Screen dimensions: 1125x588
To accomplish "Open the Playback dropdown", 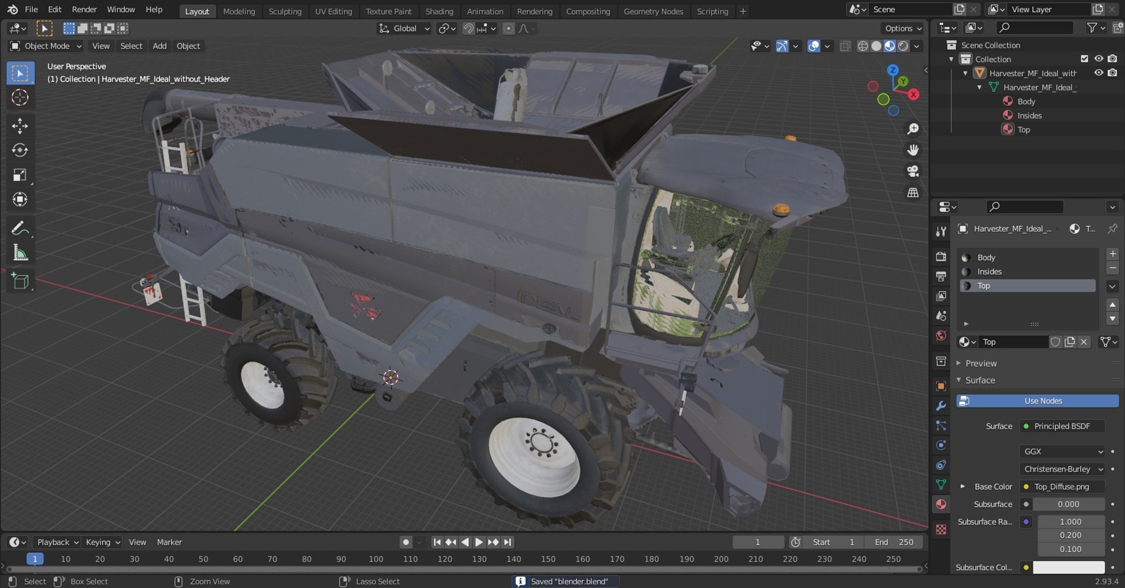I will (56, 542).
